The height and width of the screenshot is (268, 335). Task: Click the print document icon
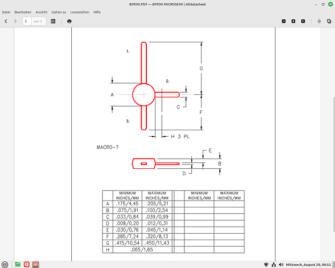tap(69, 21)
